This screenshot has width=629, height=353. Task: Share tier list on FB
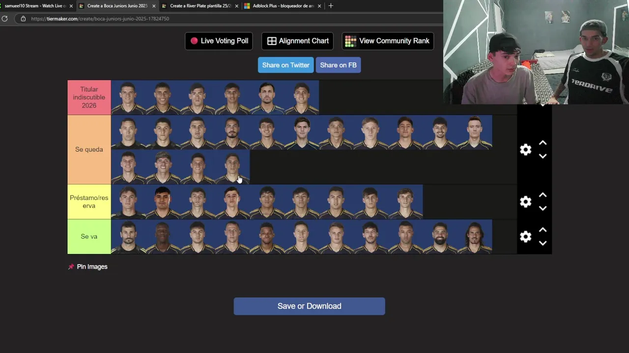coord(338,65)
